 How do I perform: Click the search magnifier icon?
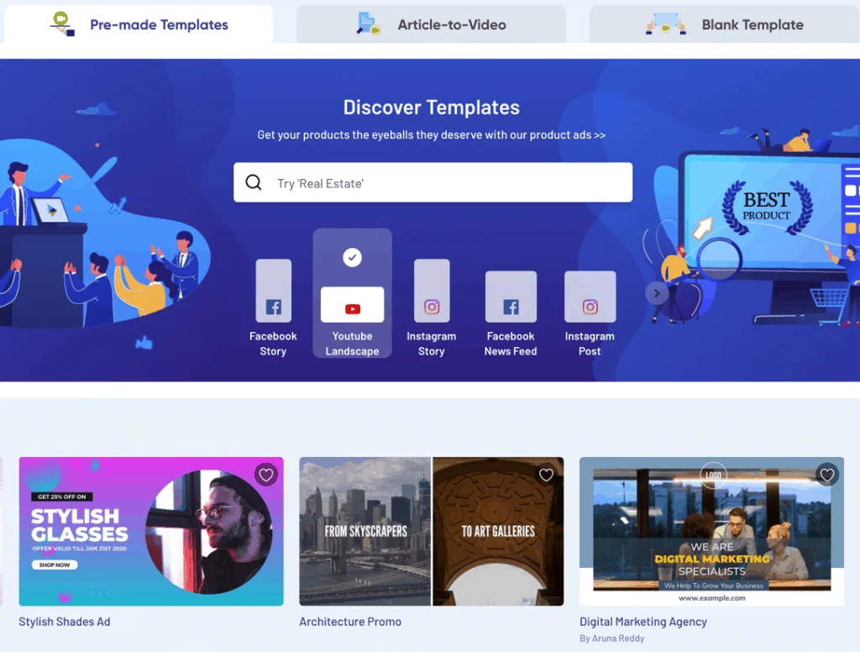[254, 183]
